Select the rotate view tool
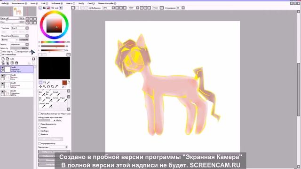 tap(48, 86)
